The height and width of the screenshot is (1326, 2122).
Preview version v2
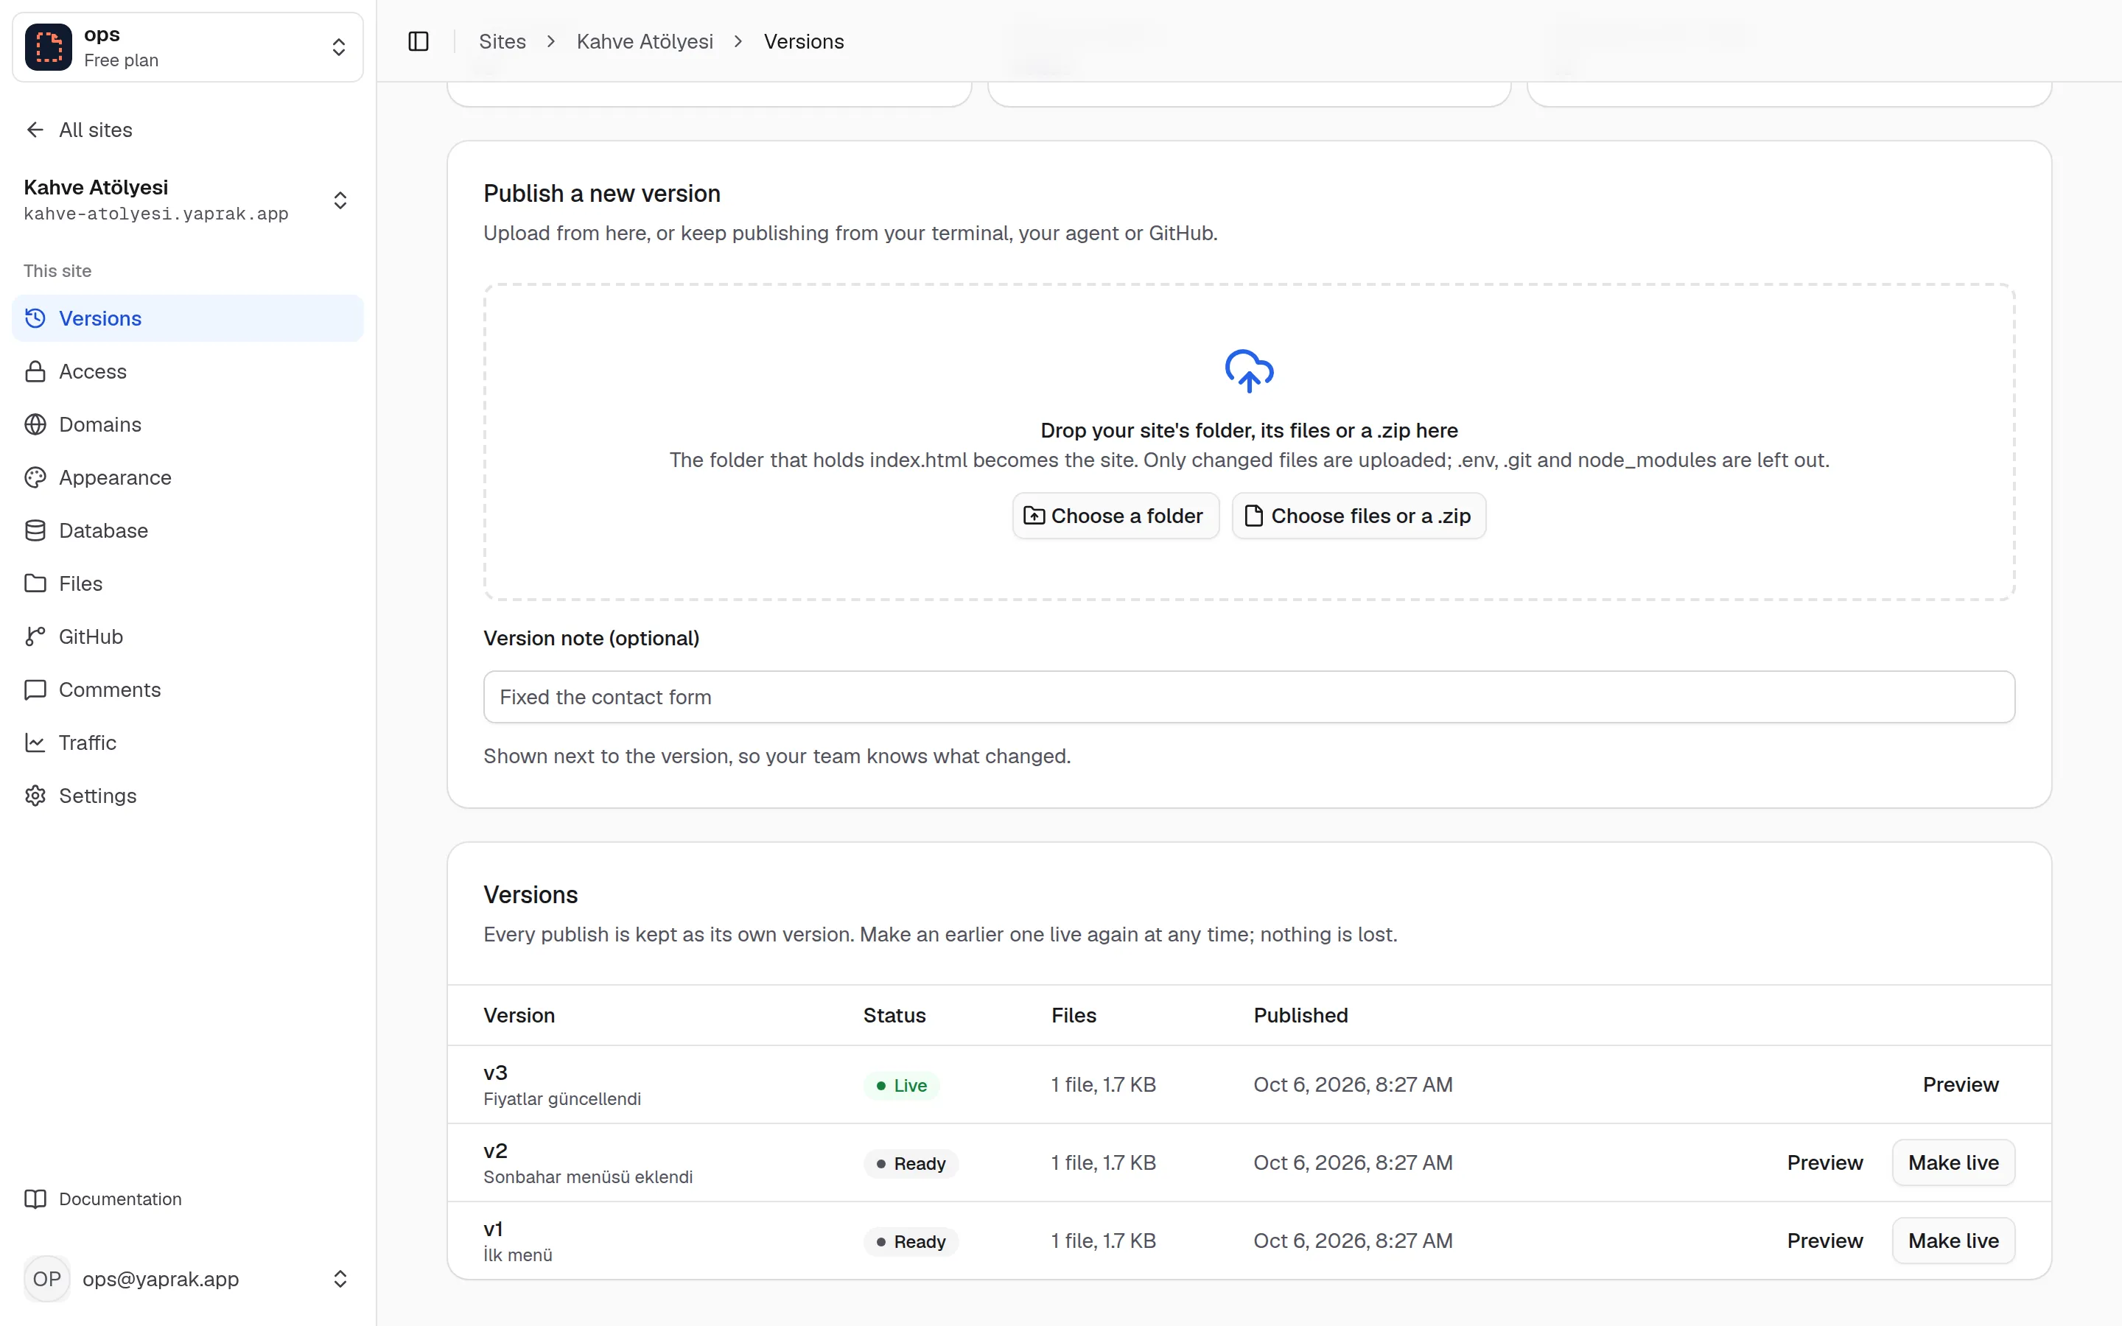[x=1825, y=1163]
